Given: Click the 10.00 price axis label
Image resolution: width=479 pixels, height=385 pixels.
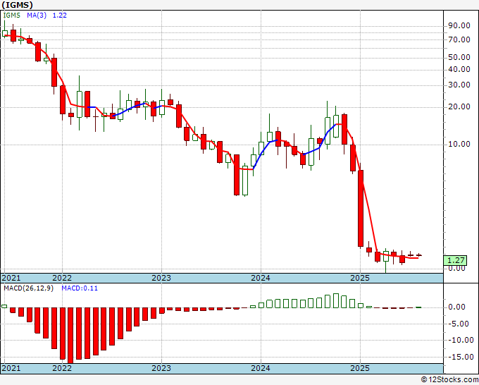Looking at the screenshot, I should tap(459, 144).
